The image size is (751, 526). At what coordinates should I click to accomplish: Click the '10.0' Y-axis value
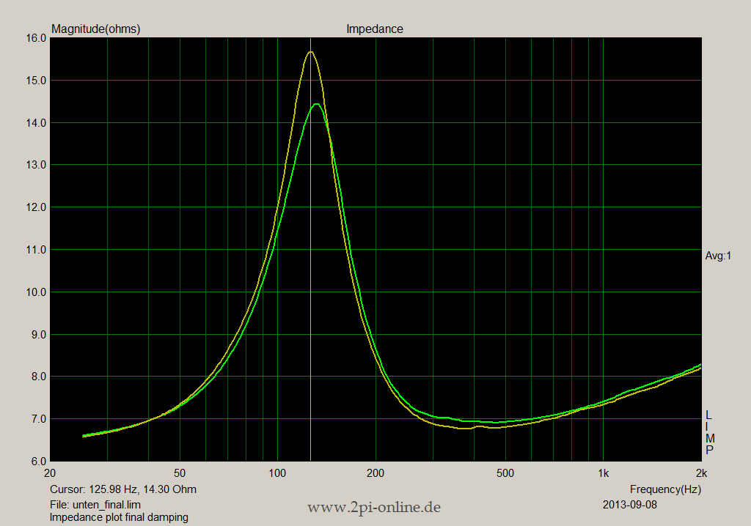[x=37, y=292]
